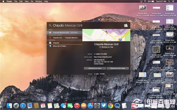This screenshot has width=177, height=110.
Task: Click the Spotlight magnifier in menu bar
Action: point(169,1)
